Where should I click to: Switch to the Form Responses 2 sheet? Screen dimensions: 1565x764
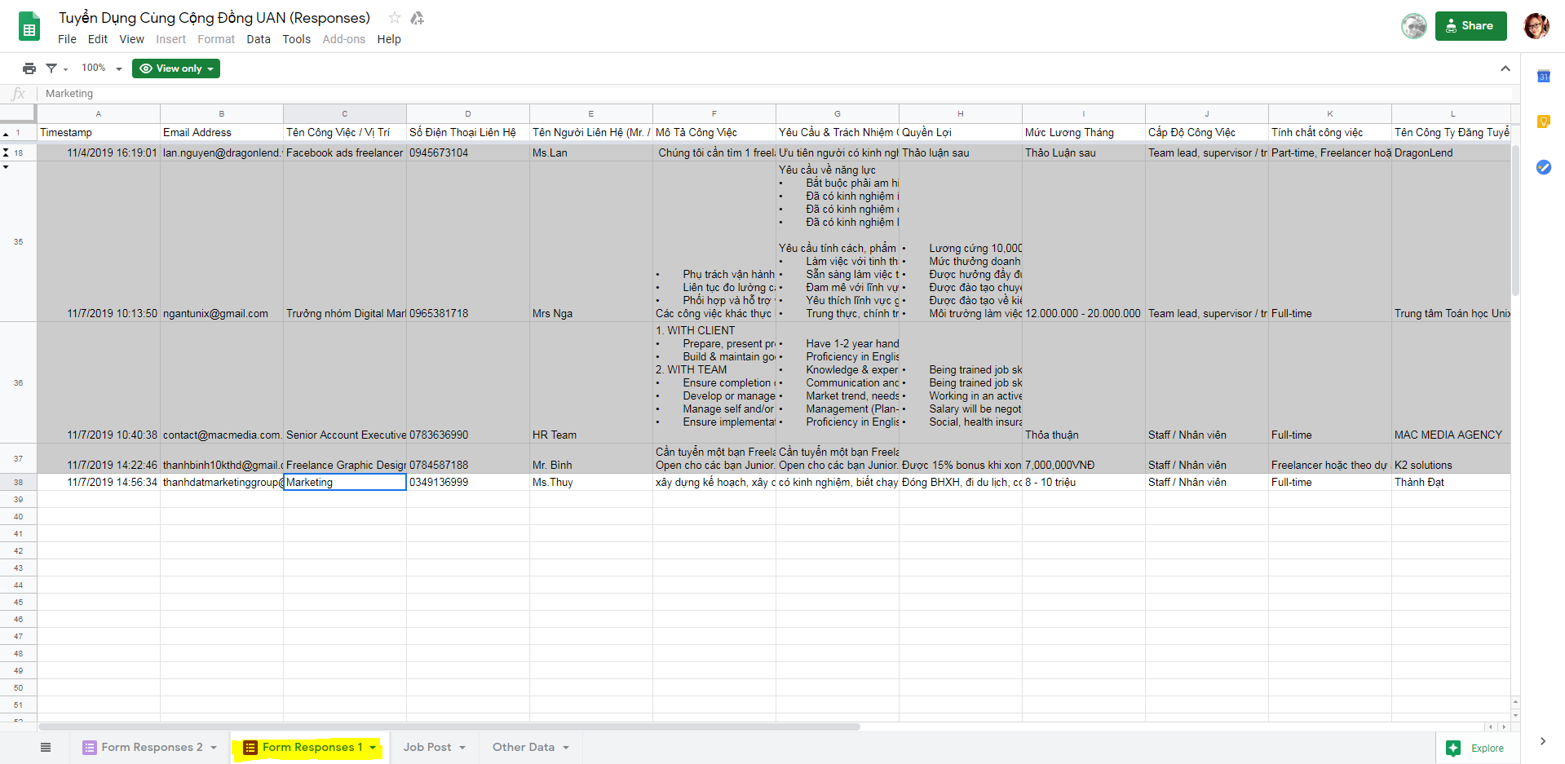coord(152,748)
